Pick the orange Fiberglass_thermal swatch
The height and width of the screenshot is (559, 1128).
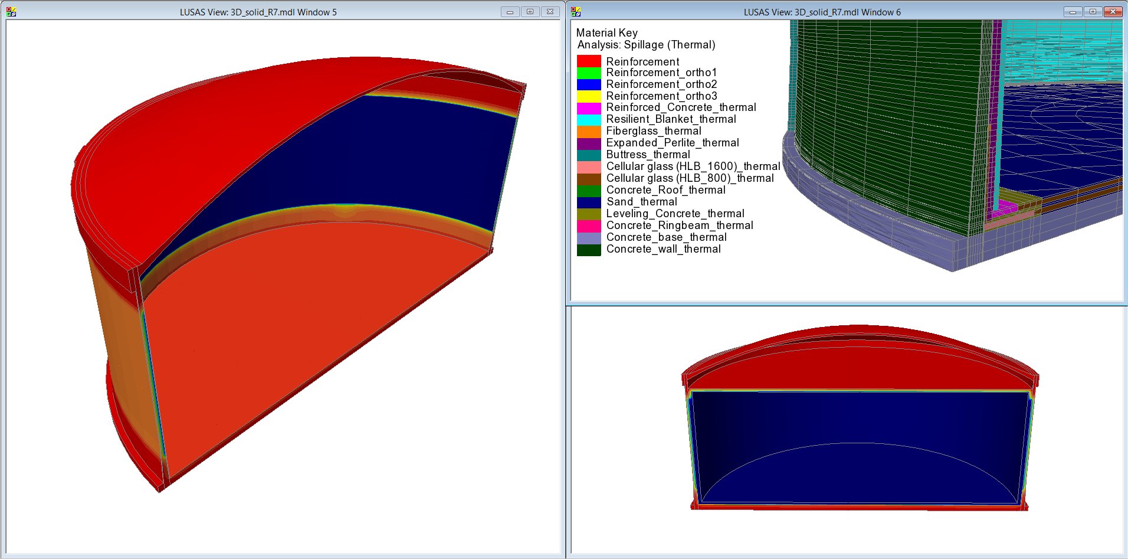(589, 132)
